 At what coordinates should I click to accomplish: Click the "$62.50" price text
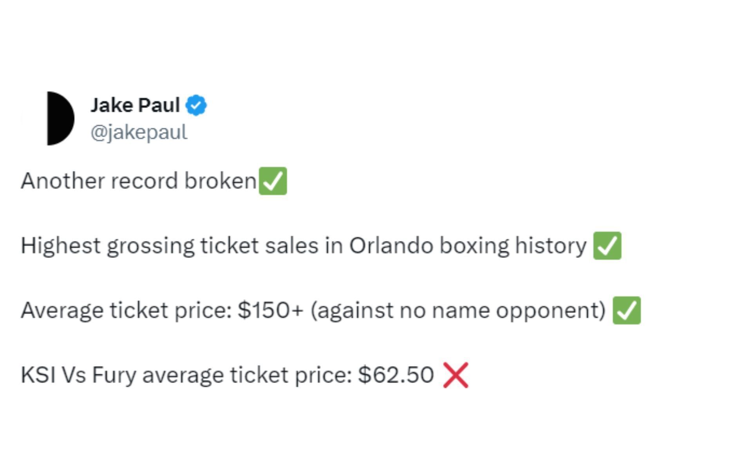pyautogui.click(x=396, y=375)
